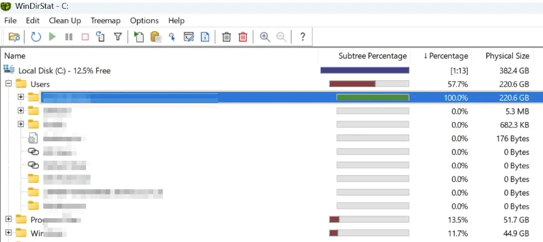
Task: Collapse the Users folder tree node
Action: point(8,83)
